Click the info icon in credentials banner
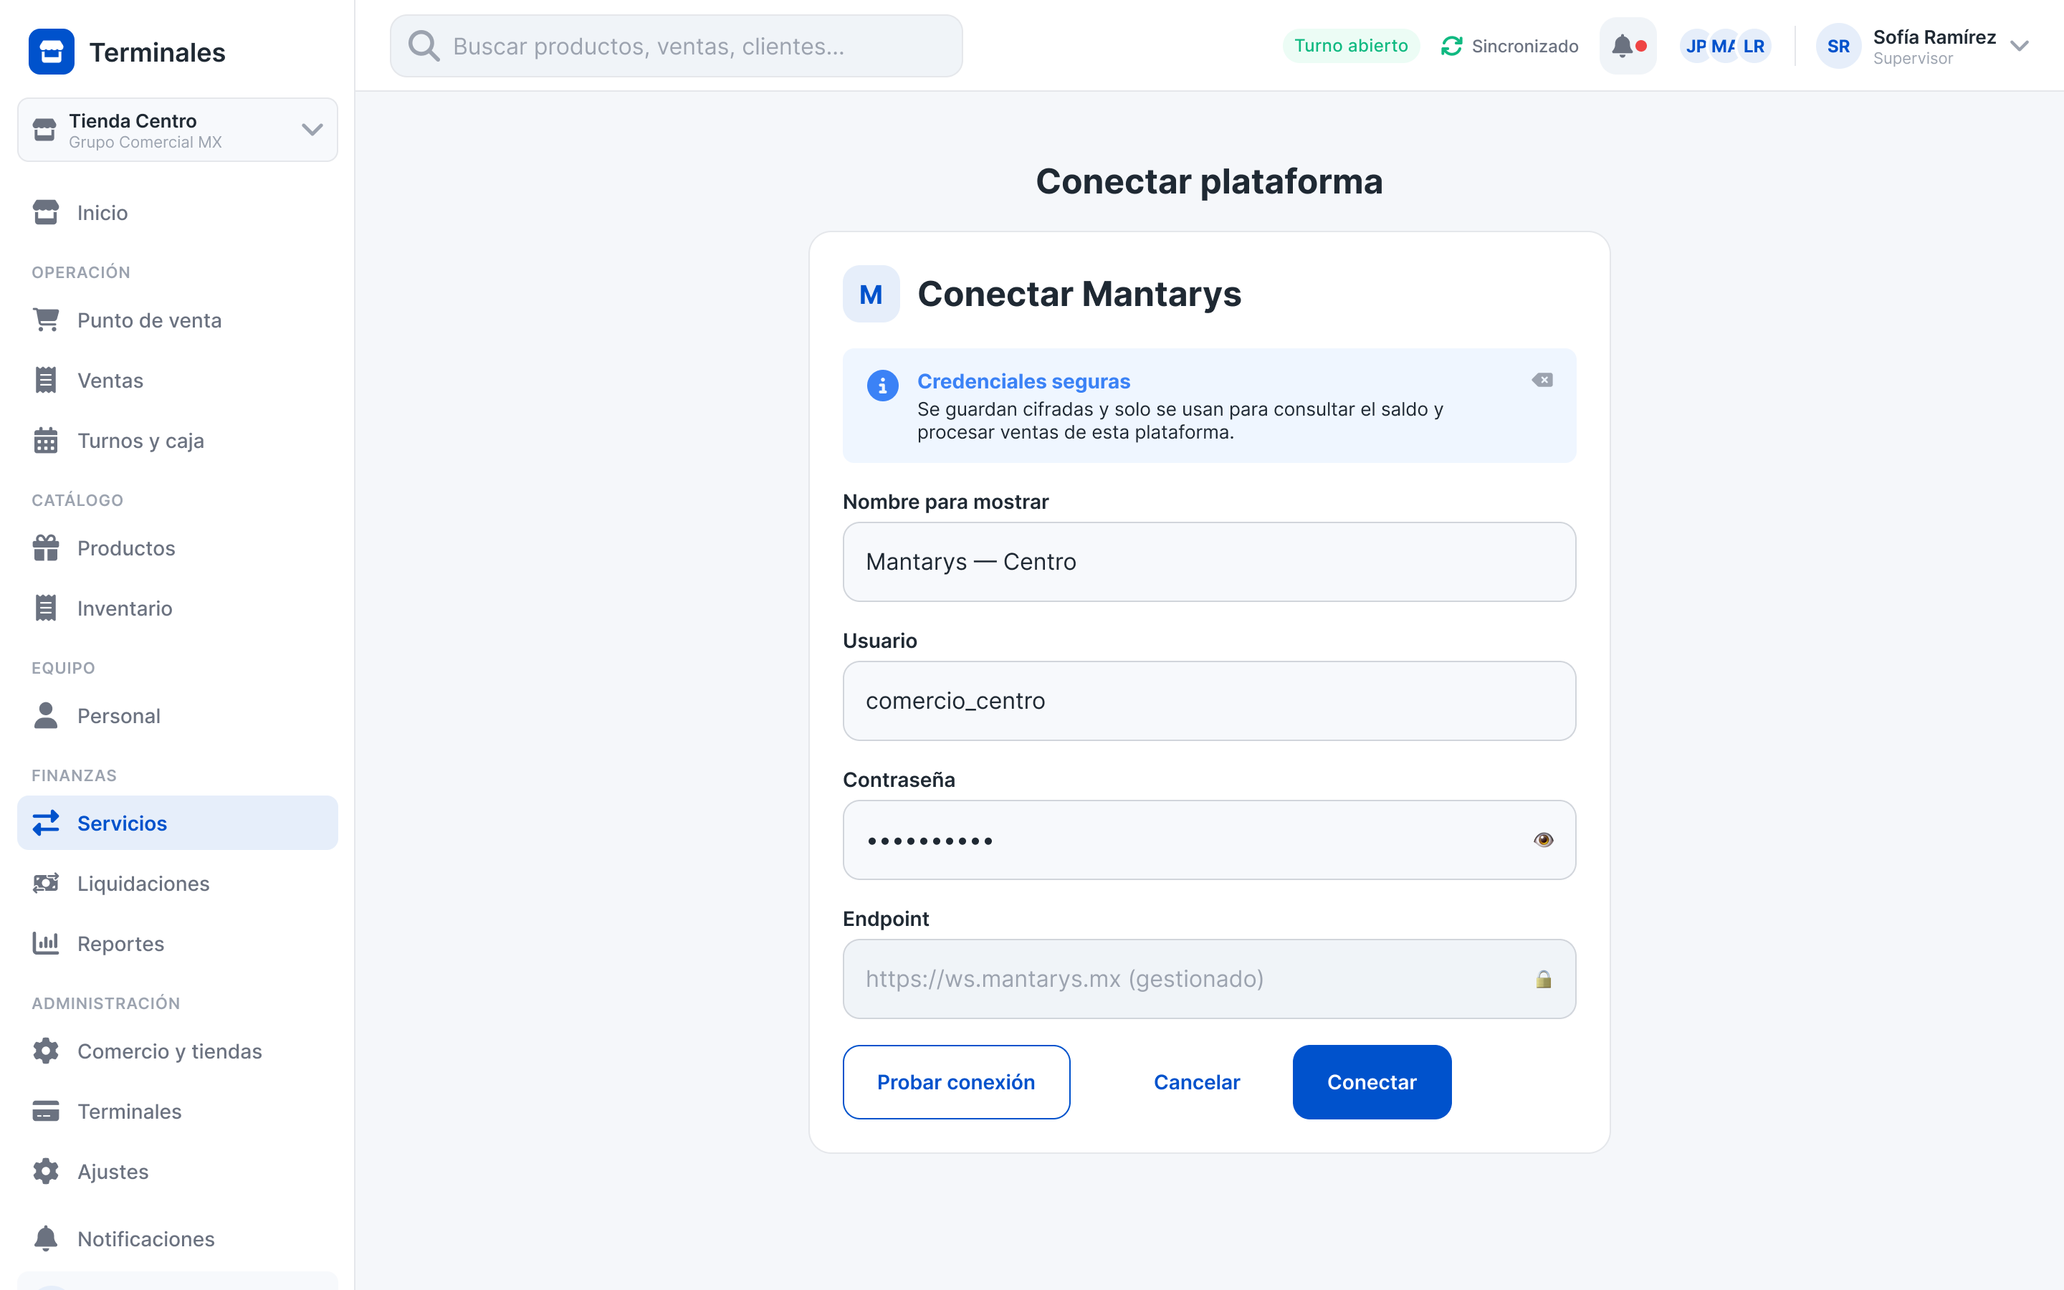The height and width of the screenshot is (1290, 2064). click(x=883, y=386)
